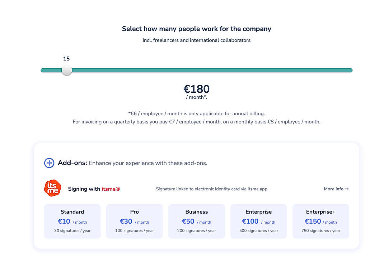This screenshot has width=384, height=268.
Task: Click the orange itsme logo
Action: click(x=52, y=189)
